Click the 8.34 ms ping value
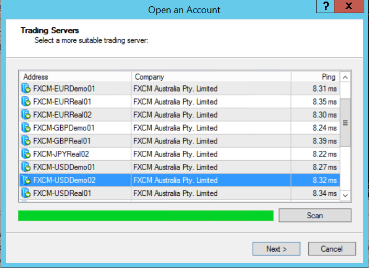The width and height of the screenshot is (369, 268). 325,193
